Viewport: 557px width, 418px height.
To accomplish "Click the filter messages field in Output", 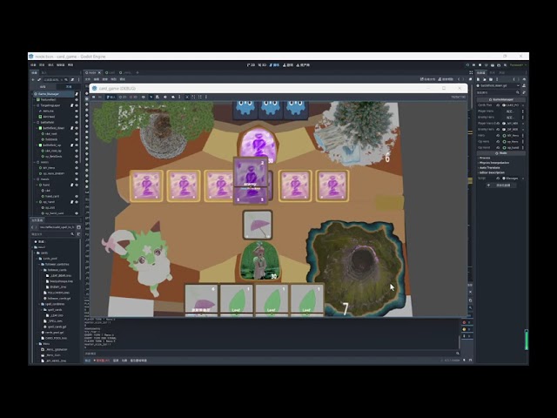I will click(x=272, y=354).
